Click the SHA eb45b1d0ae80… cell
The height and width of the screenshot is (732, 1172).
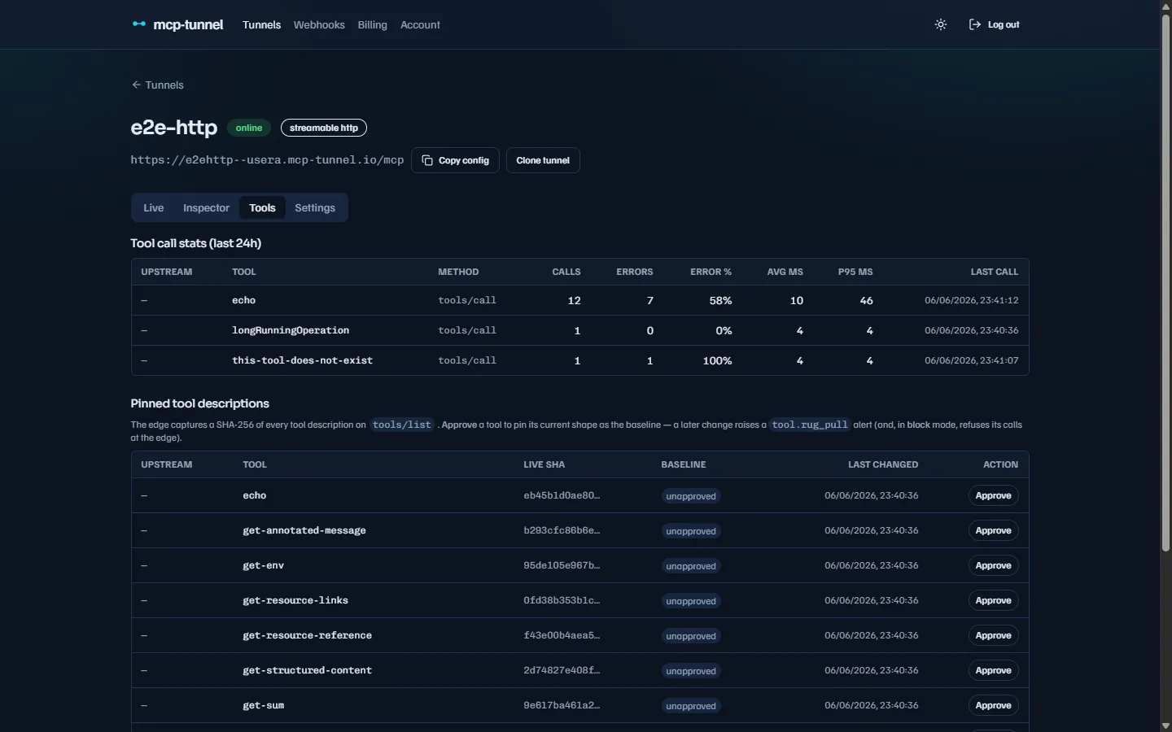[x=562, y=495]
